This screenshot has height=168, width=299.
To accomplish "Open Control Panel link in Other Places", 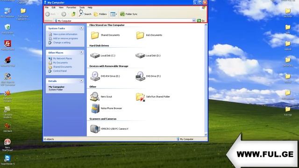I will [60, 71].
